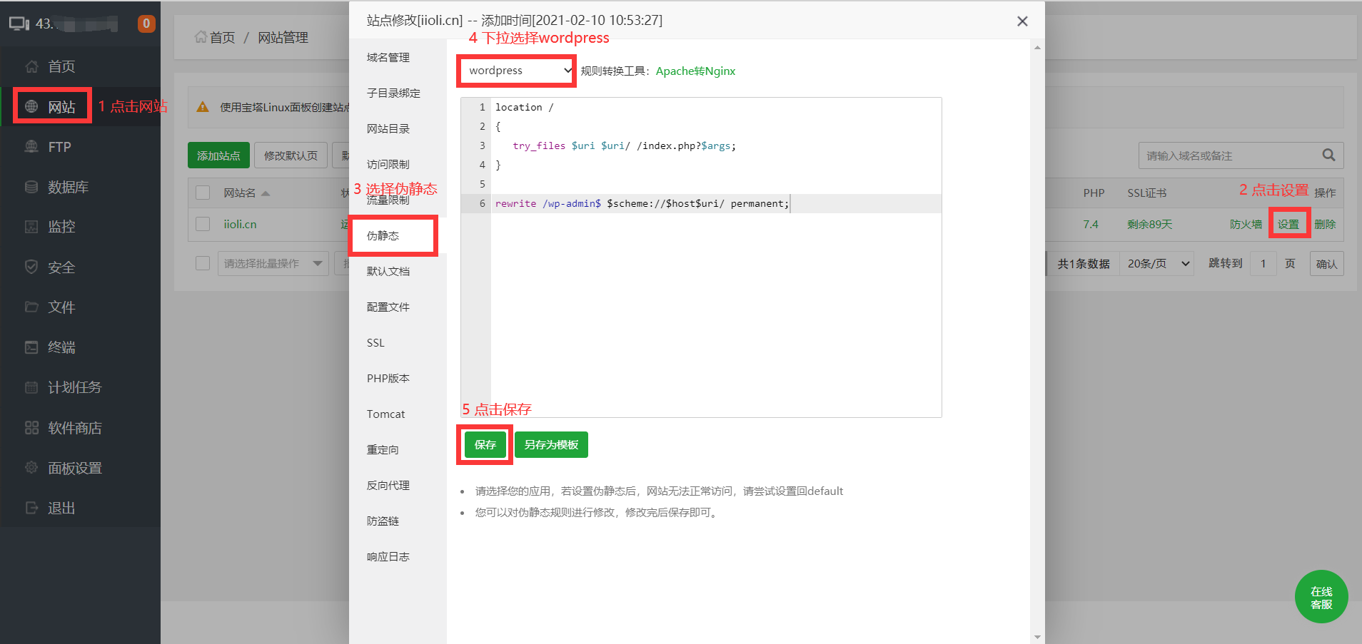
Task: Open the 20条/页 page size dropdown
Action: 1158,264
